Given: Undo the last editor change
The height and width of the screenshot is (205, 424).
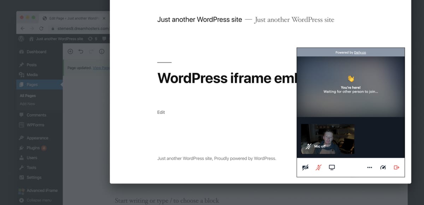Looking at the screenshot, I should (x=81, y=51).
